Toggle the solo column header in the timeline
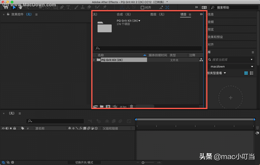 tap(11, 128)
